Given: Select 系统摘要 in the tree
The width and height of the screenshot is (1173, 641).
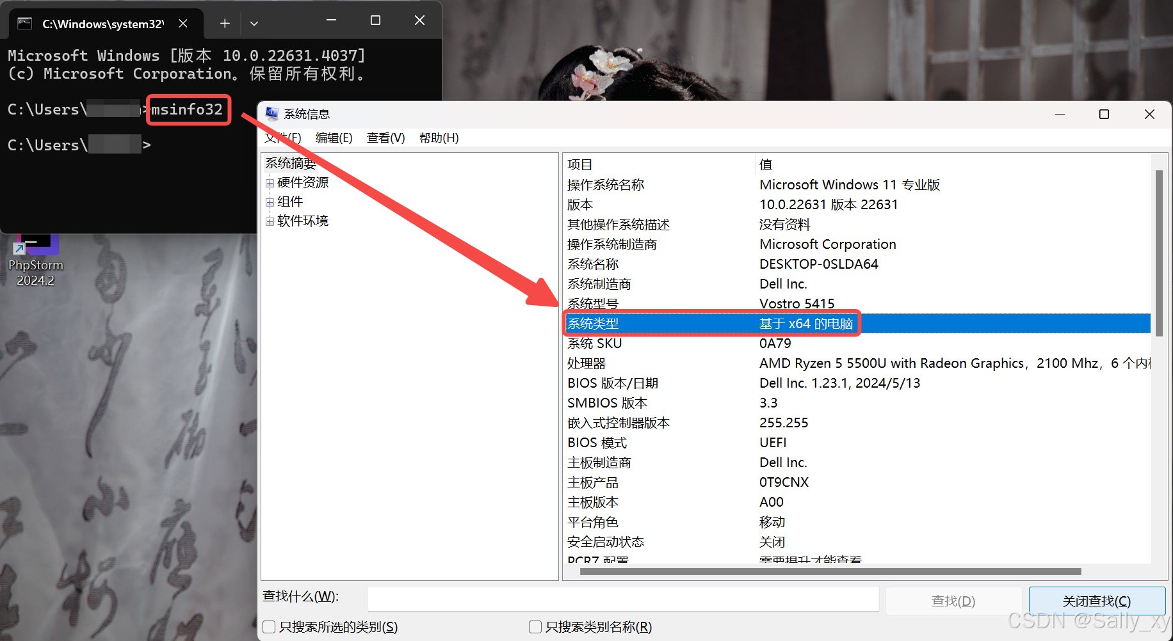Looking at the screenshot, I should pos(291,163).
